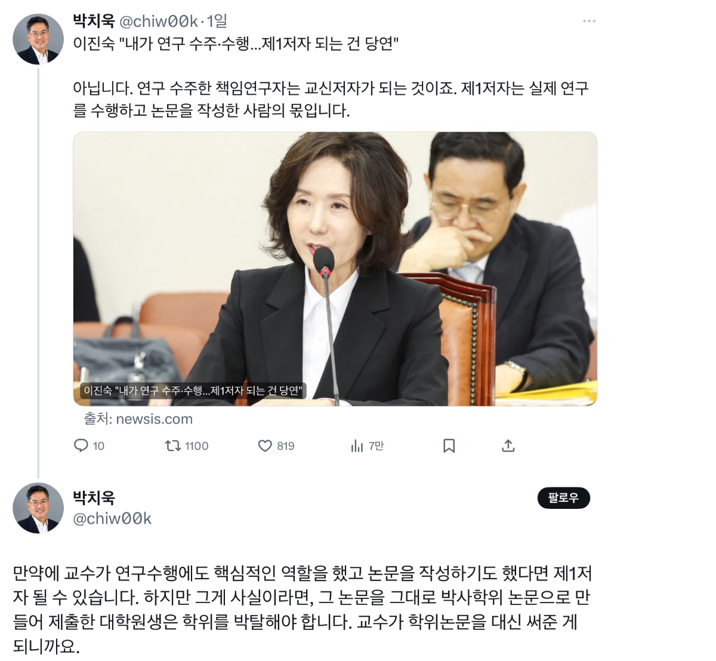
Task: Open the three-dot more options menu
Action: [590, 21]
